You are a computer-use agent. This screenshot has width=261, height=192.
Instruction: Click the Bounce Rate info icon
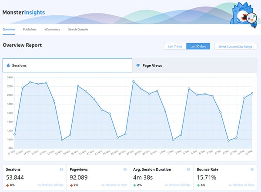coord(252,169)
